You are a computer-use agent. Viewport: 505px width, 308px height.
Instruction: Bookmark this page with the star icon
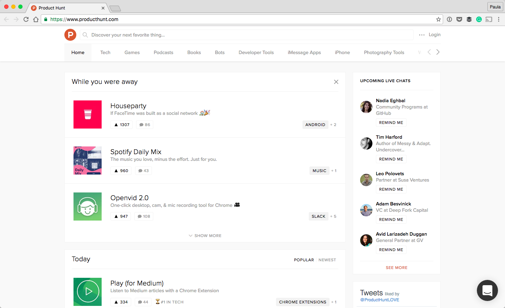[x=439, y=19]
